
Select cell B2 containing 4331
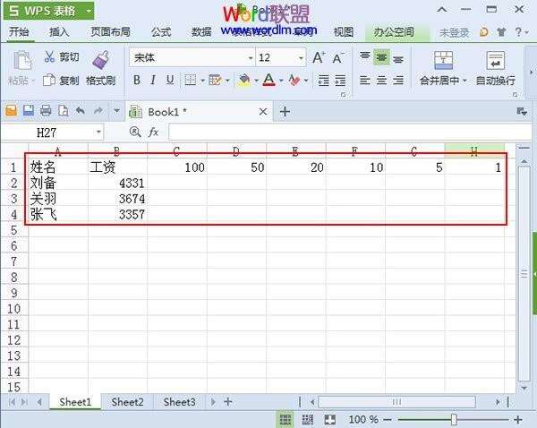click(116, 183)
